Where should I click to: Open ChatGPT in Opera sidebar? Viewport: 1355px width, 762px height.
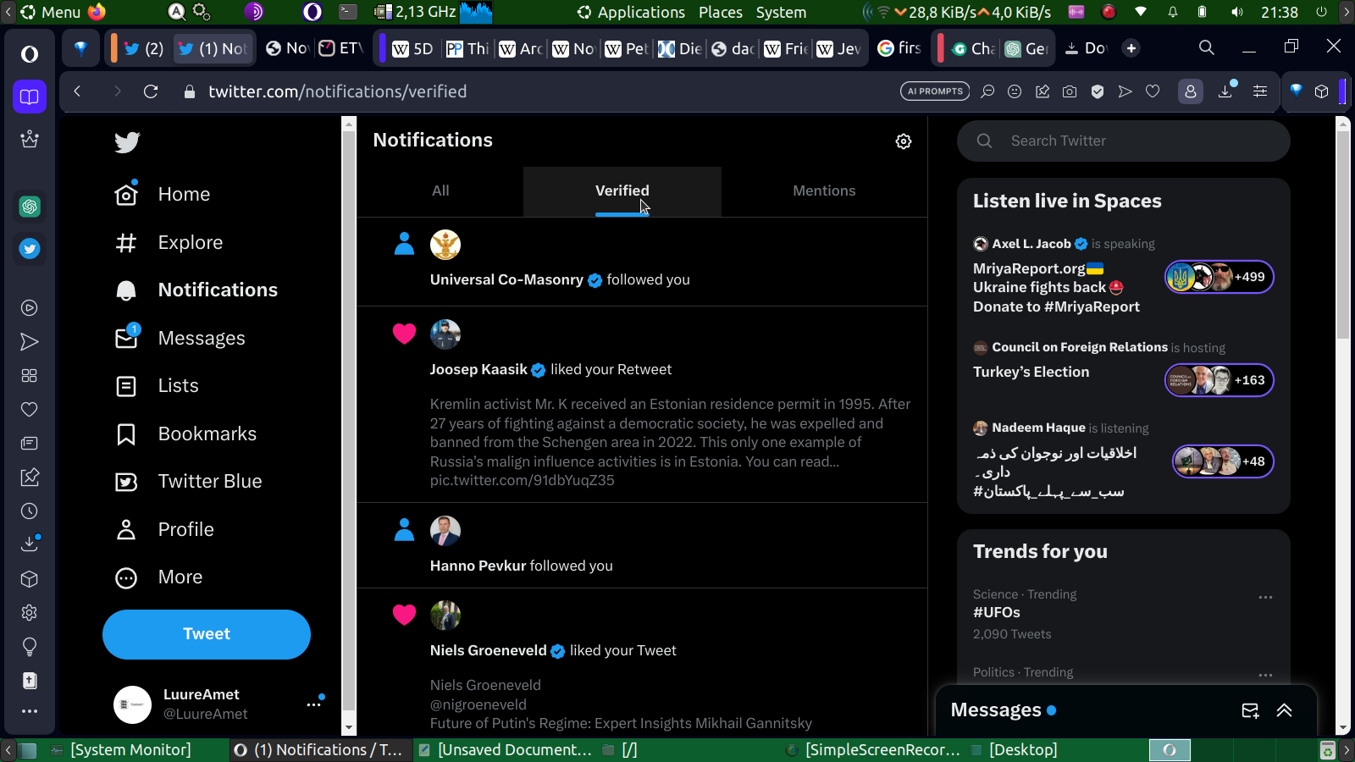pos(30,207)
